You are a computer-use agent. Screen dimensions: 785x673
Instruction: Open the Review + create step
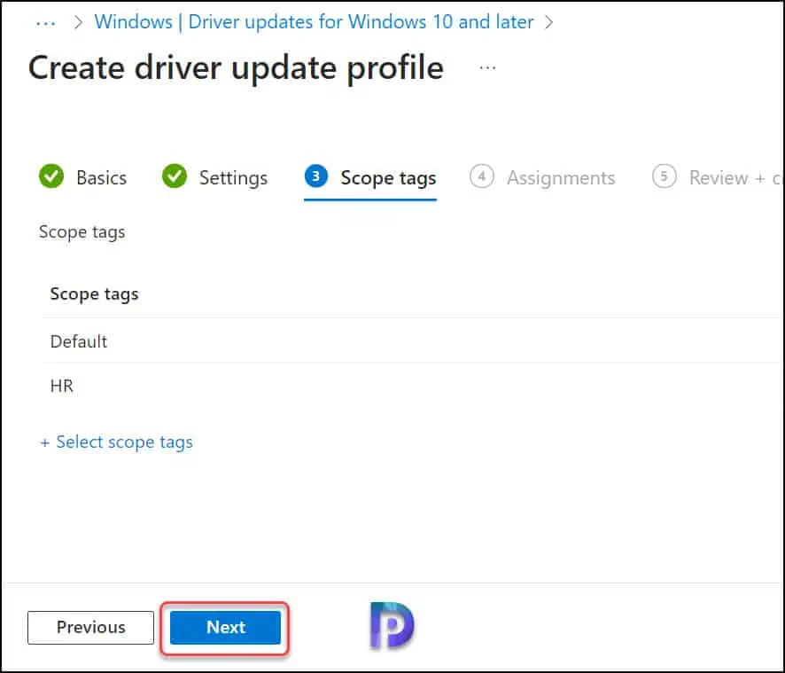(x=718, y=177)
